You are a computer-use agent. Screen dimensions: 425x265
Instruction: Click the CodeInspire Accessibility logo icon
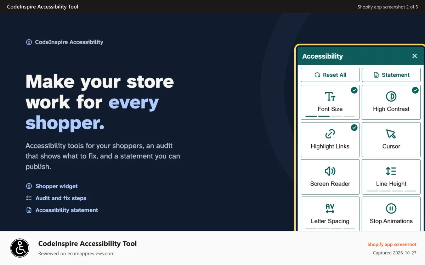29,42
